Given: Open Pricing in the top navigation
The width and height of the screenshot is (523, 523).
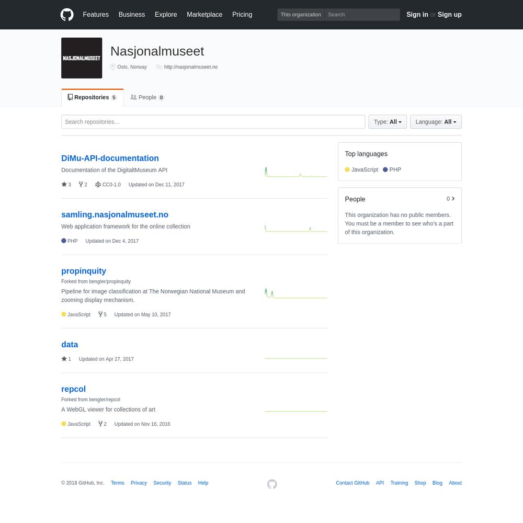Looking at the screenshot, I should pos(242,15).
